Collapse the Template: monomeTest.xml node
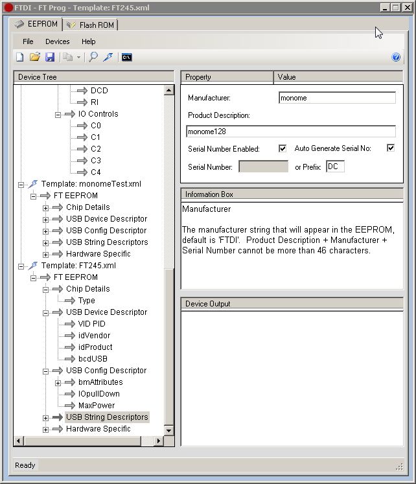 click(21, 185)
